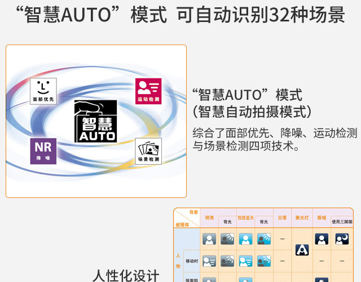The image size is (361, 282).
Task: Click the “智慧AUTO”模式 subtitle text
Action: [x=247, y=94]
